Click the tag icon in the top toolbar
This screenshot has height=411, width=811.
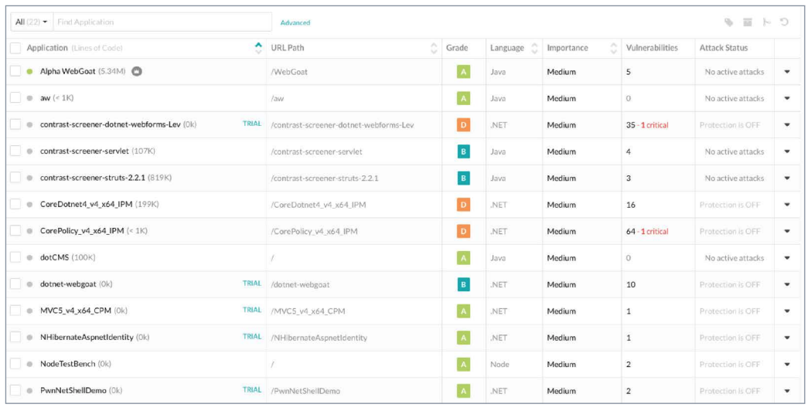tap(728, 22)
